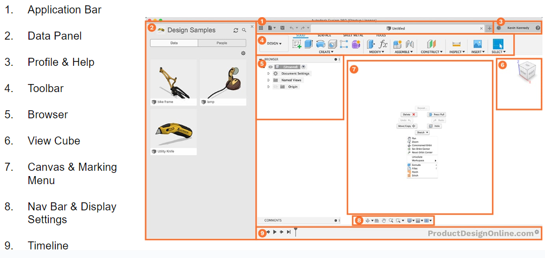This screenshot has height=258, width=545.
Task: Open Change Parameters fx tool
Action: coord(383,44)
